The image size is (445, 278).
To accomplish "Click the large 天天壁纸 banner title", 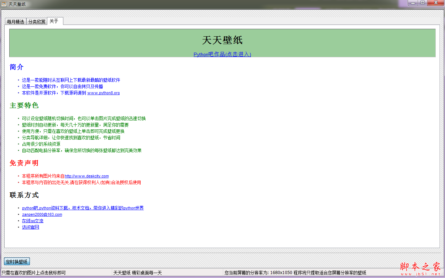I will (x=222, y=40).
